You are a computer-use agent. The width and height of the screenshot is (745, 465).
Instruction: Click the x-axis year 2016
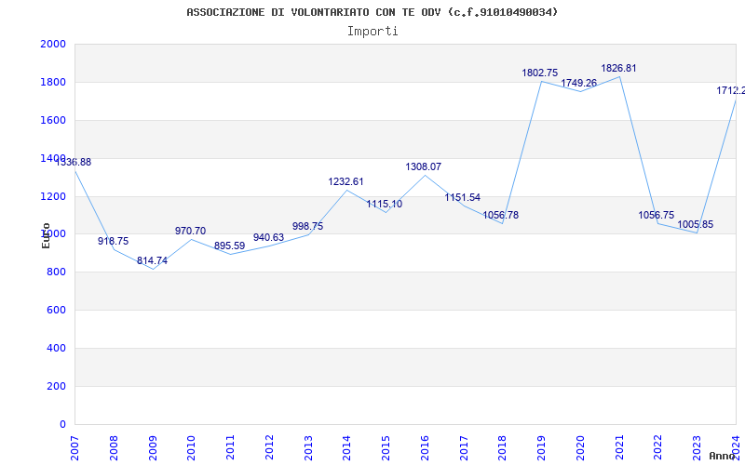[425, 448]
